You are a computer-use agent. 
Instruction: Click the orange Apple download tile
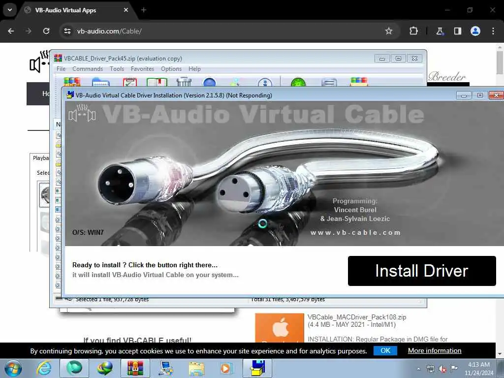280,328
